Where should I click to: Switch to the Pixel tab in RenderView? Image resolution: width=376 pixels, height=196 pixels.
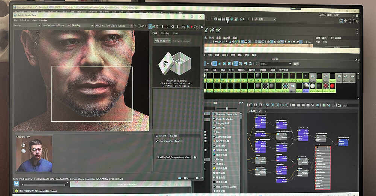(176, 33)
